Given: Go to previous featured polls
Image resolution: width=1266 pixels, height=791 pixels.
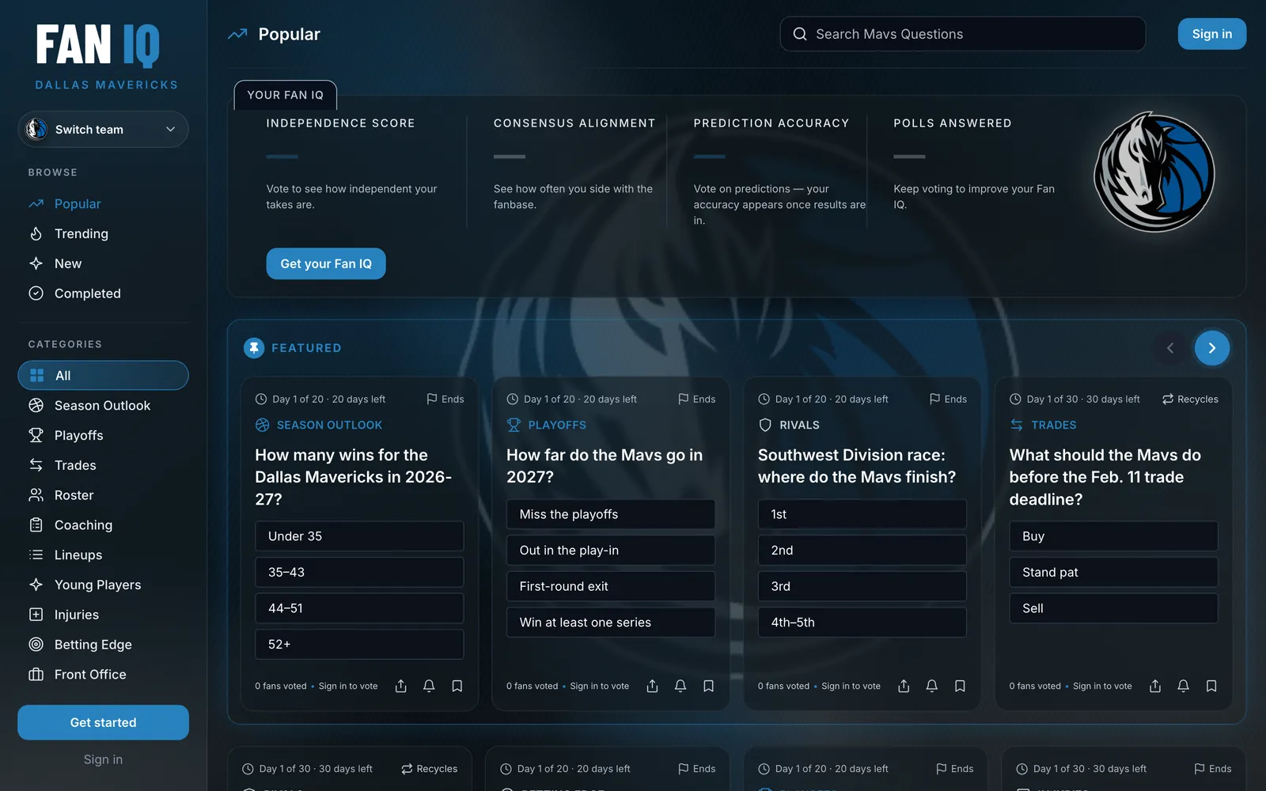Looking at the screenshot, I should pyautogui.click(x=1170, y=348).
